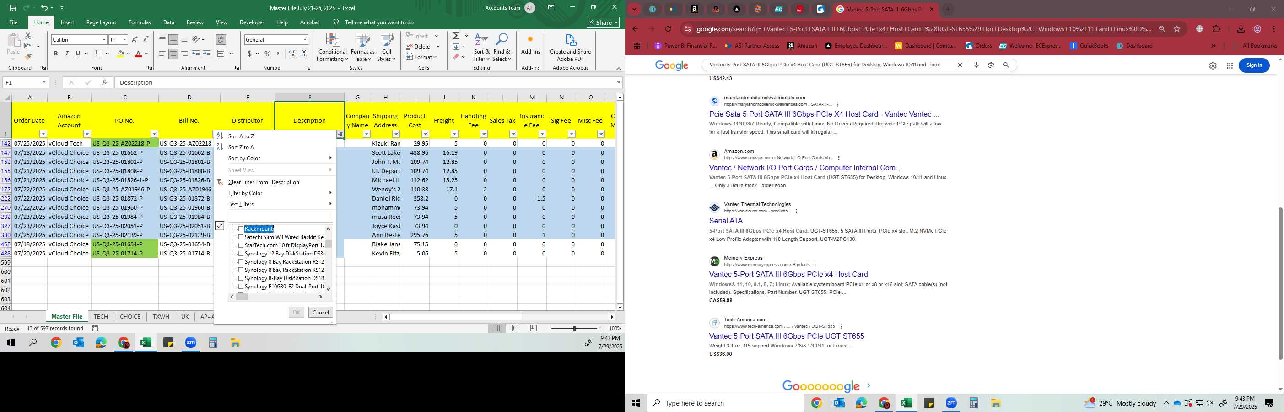Click the Comma Style icon
The width and height of the screenshot is (1284, 412).
coord(278,54)
